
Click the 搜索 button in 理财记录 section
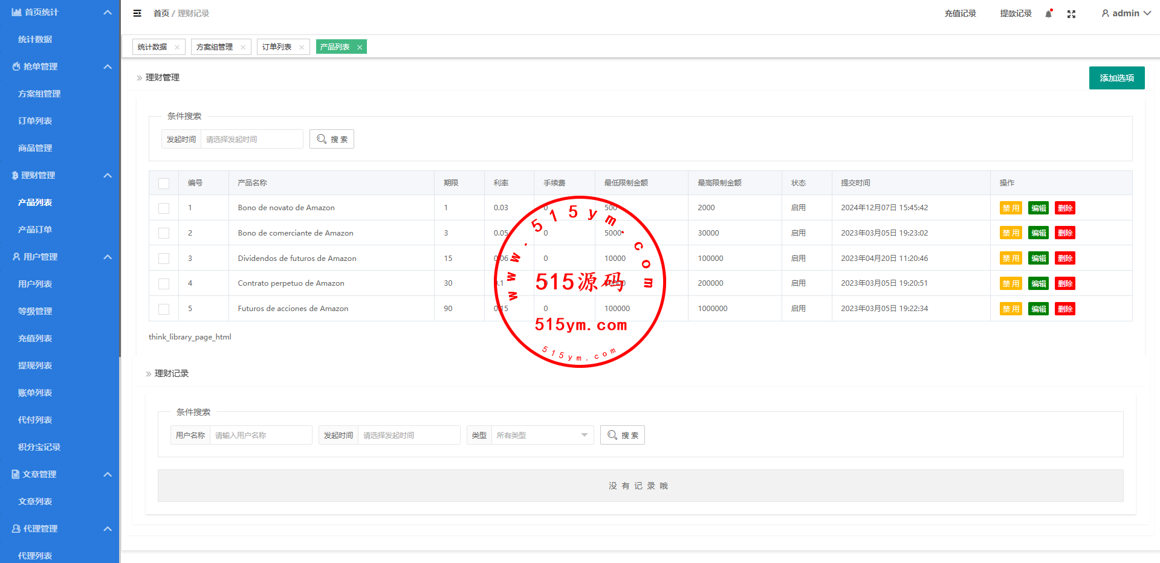pos(622,435)
